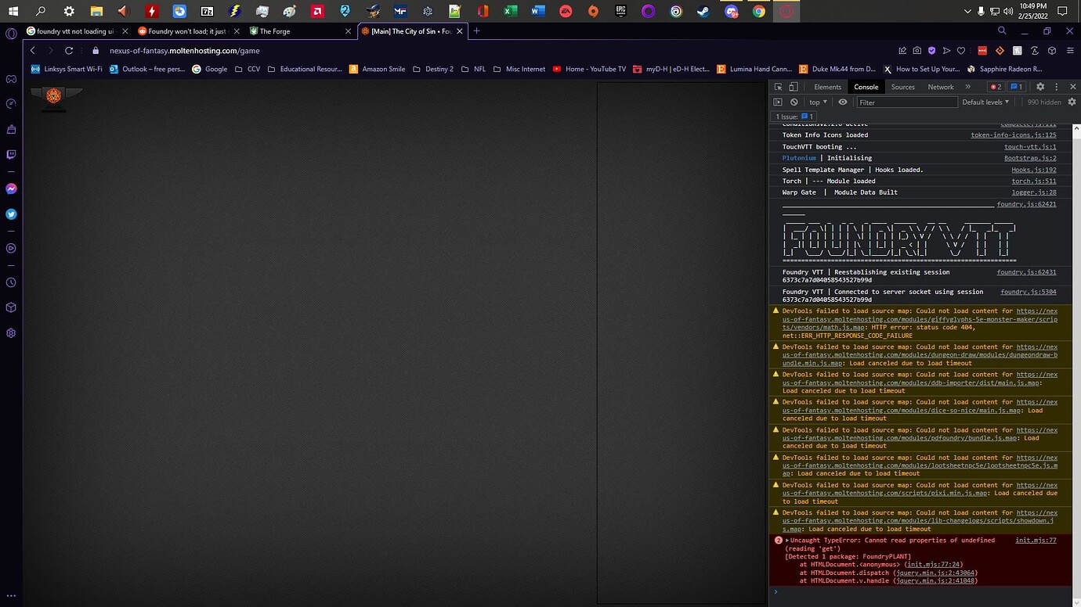Open Steam from the taskbar
This screenshot has width=1081, height=607.
coord(703,11)
